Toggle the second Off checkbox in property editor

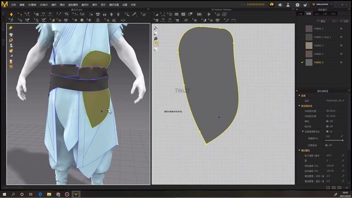[327, 127]
